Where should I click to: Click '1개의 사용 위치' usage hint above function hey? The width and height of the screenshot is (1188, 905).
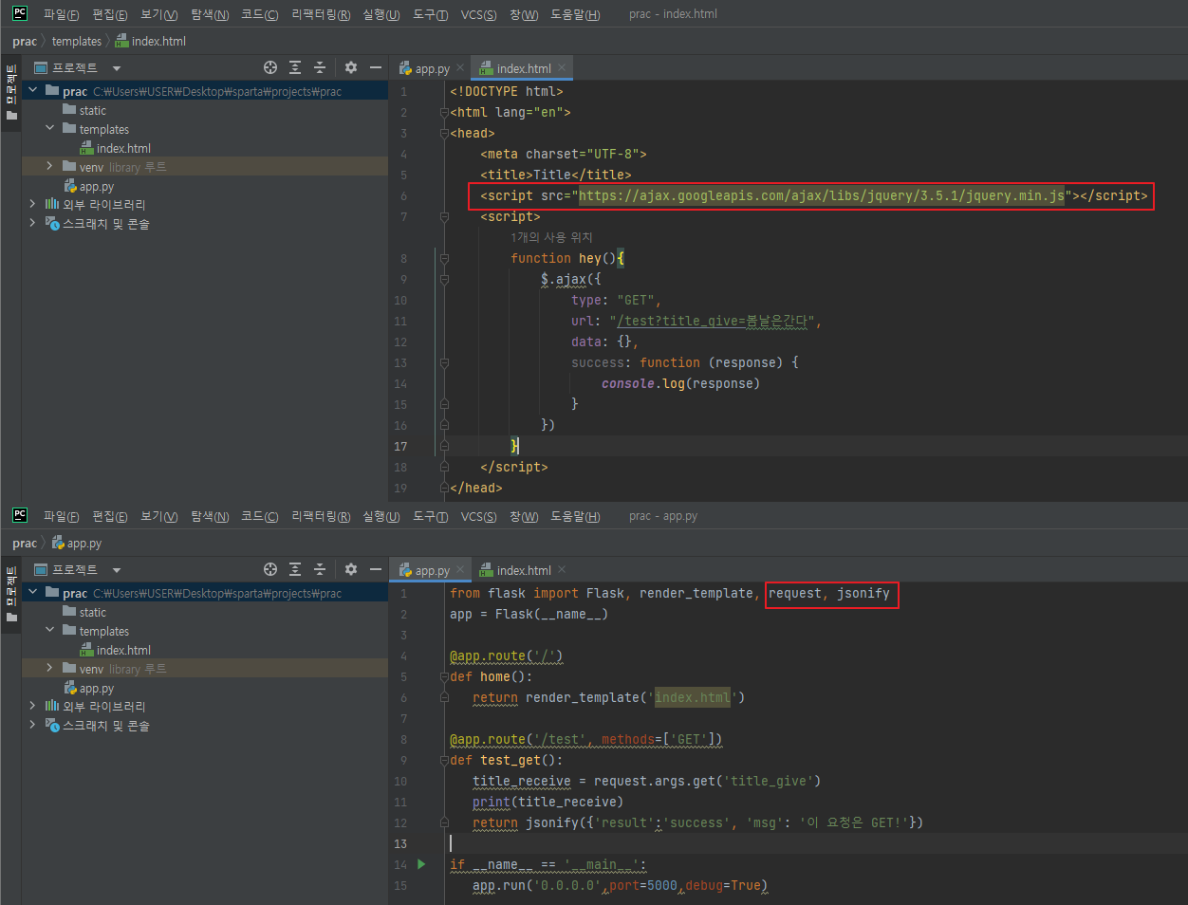(x=551, y=237)
